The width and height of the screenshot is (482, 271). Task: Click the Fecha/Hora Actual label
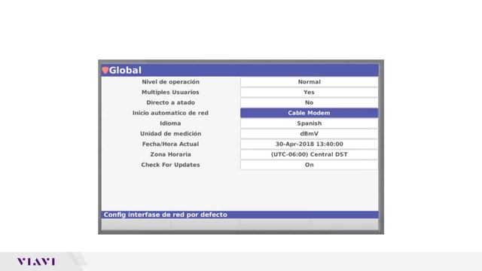[x=171, y=144]
